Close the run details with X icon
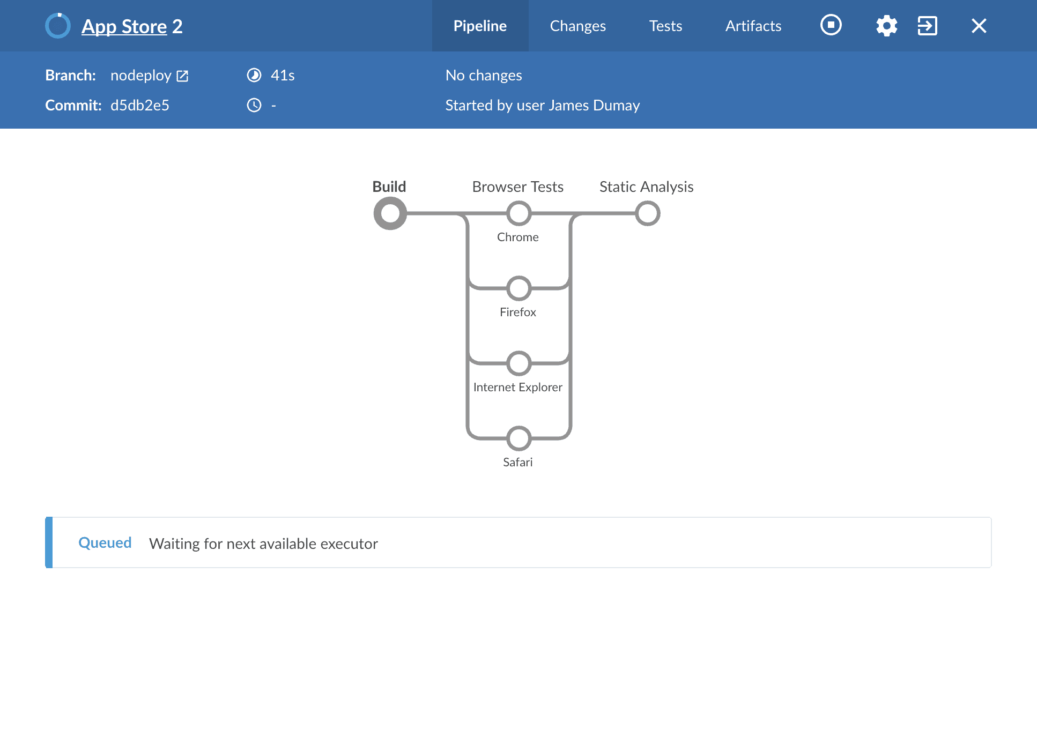1037x744 pixels. click(x=979, y=26)
